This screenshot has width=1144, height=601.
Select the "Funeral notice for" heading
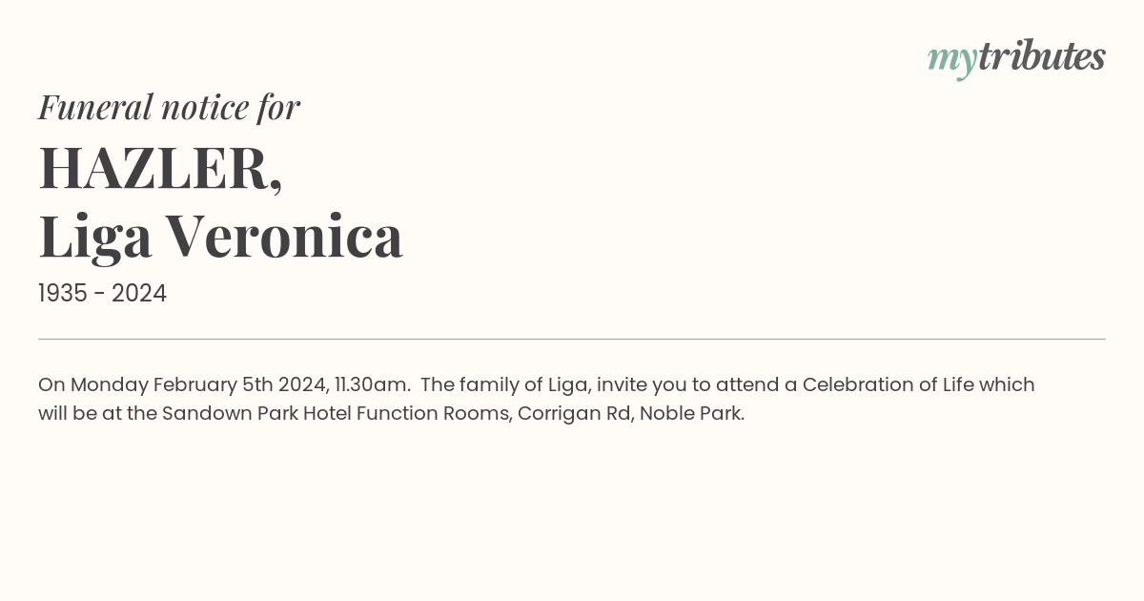tap(169, 107)
